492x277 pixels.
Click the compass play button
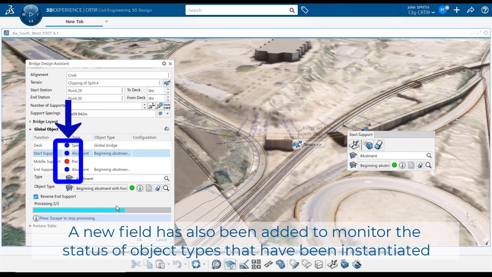click(x=31, y=14)
